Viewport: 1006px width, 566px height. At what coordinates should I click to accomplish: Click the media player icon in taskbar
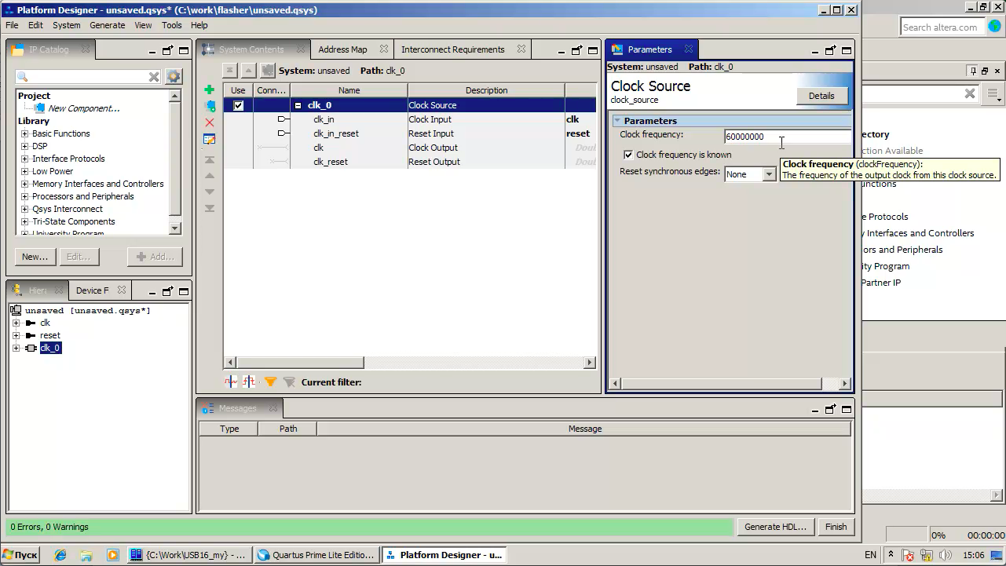pos(112,555)
